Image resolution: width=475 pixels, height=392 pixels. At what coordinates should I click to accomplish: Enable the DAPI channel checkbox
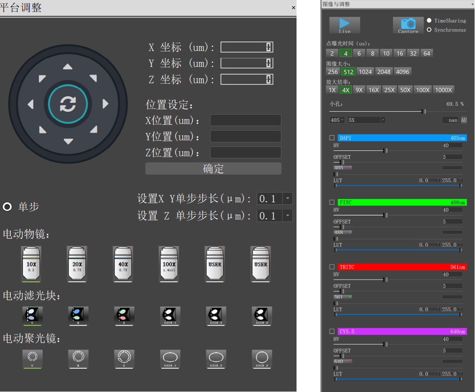[332, 138]
